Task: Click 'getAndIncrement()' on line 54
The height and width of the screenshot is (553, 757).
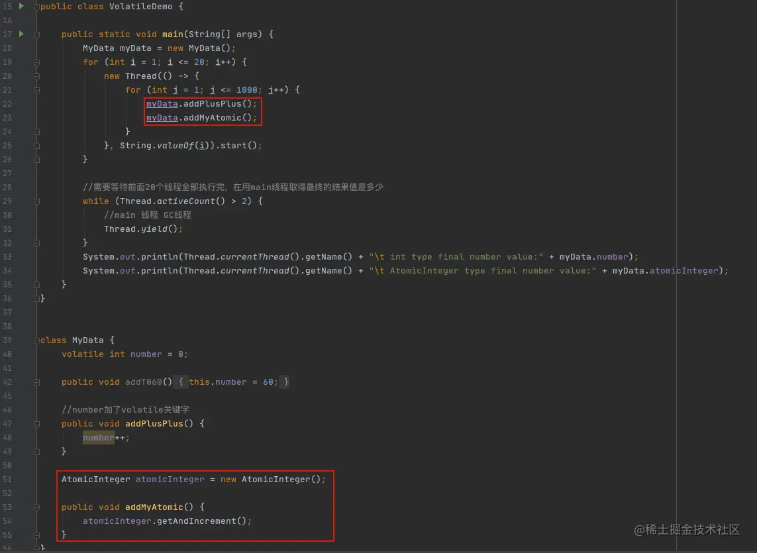Action: click(x=202, y=521)
